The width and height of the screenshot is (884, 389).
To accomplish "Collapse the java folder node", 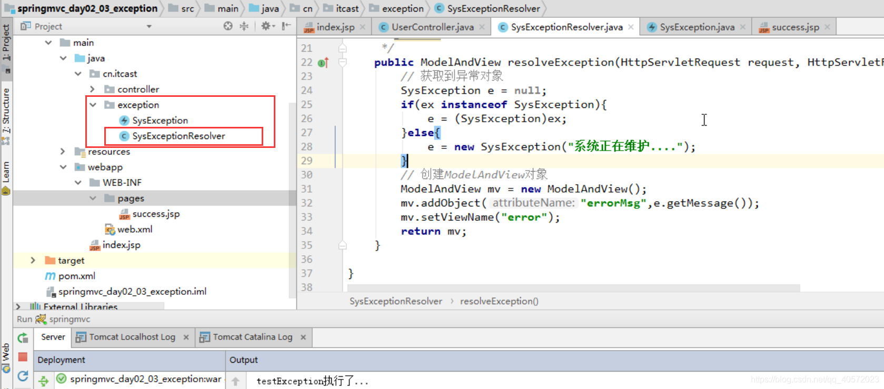I will pyautogui.click(x=63, y=58).
